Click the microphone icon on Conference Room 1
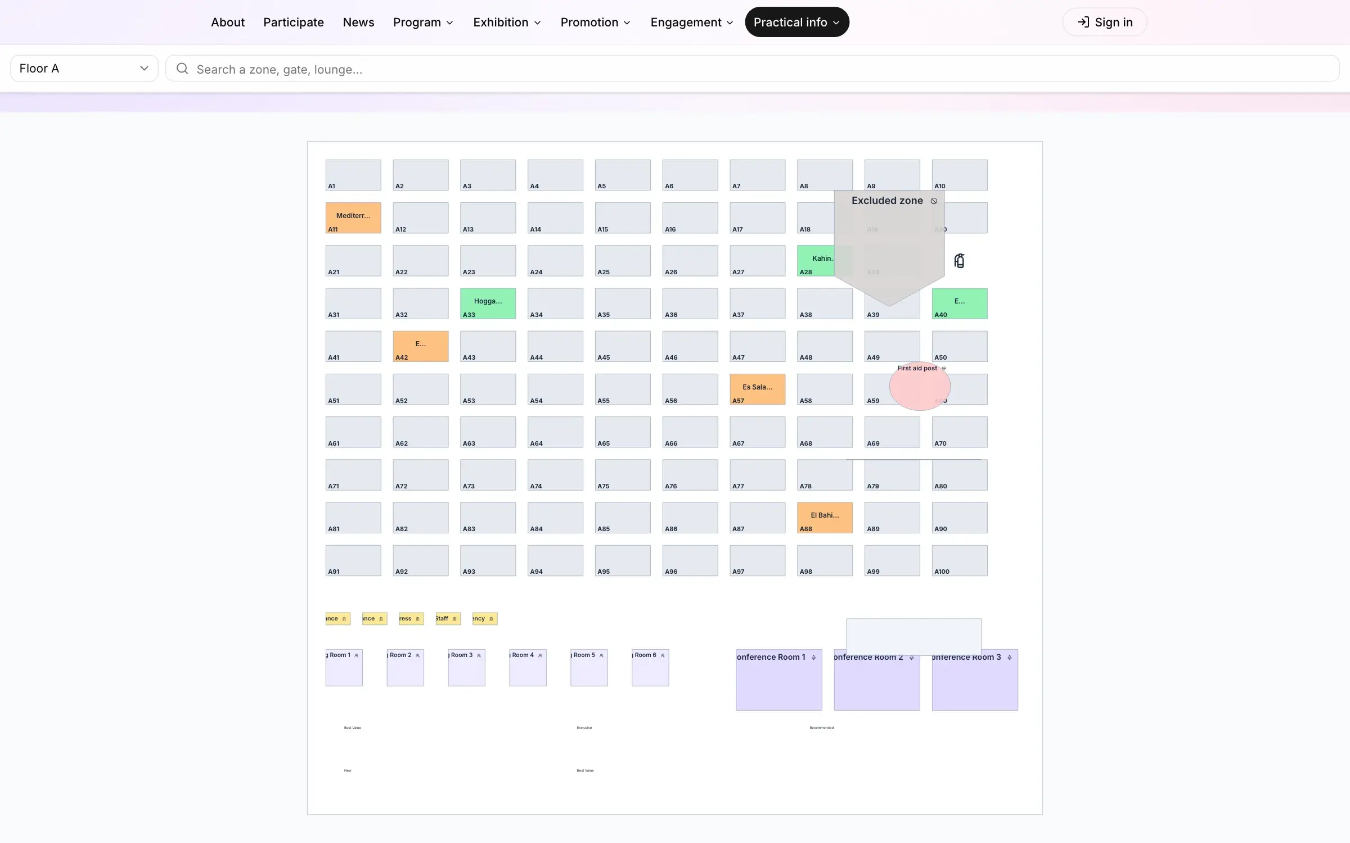This screenshot has height=843, width=1350. 813,658
